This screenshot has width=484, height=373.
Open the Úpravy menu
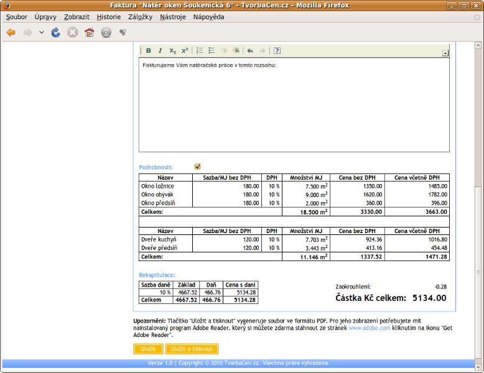pos(45,17)
